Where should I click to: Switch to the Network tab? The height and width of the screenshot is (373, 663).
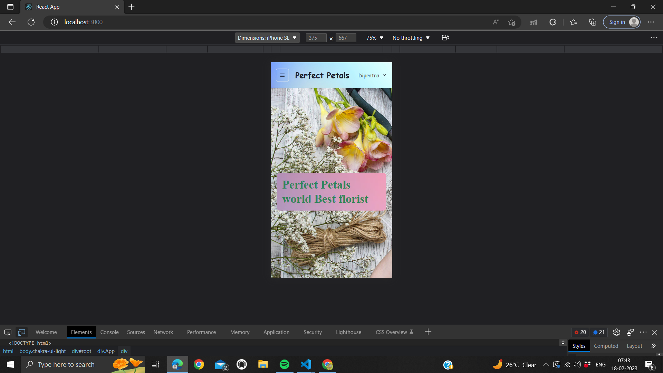point(163,332)
